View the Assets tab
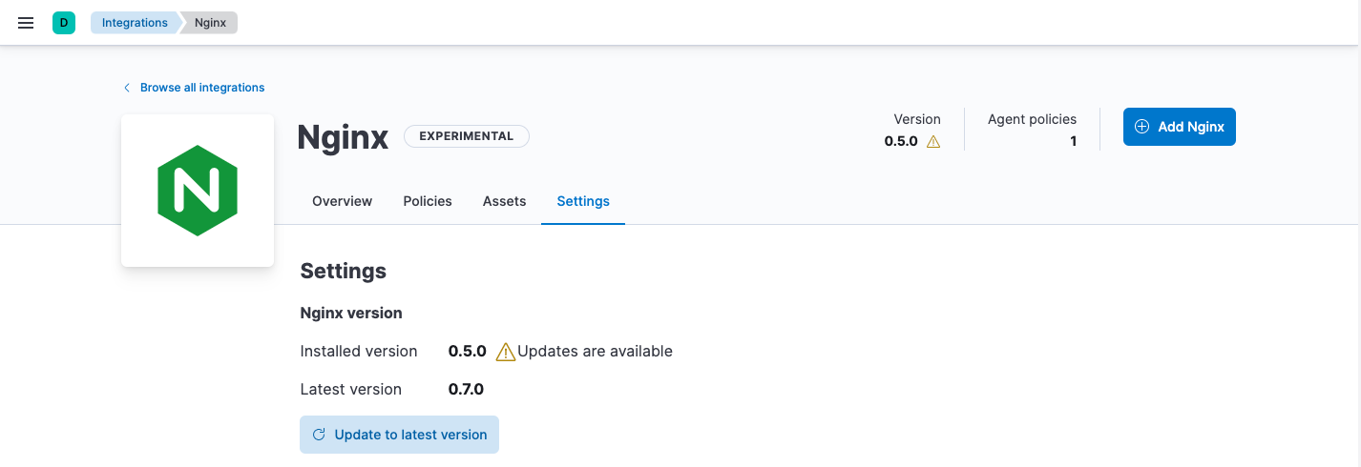The image size is (1361, 467). pyautogui.click(x=504, y=201)
